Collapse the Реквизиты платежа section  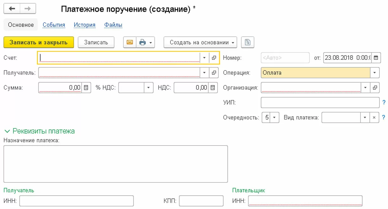tap(7, 131)
